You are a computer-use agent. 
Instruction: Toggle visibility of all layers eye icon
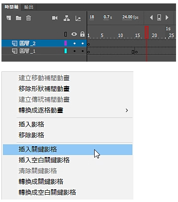pyautogui.click(x=74, y=34)
